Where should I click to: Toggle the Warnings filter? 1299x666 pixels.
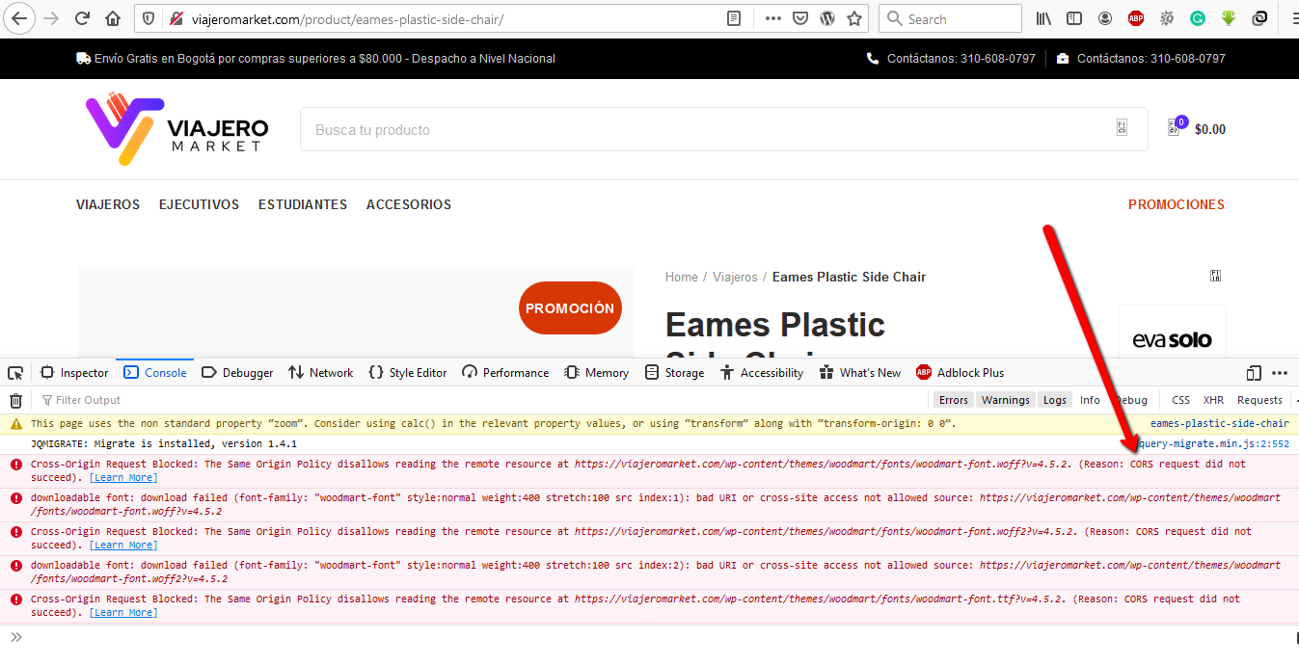(x=1006, y=400)
